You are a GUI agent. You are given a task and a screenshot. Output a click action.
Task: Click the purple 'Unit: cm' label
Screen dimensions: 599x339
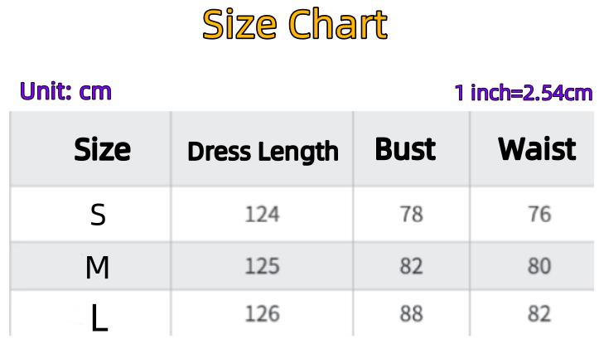65,91
